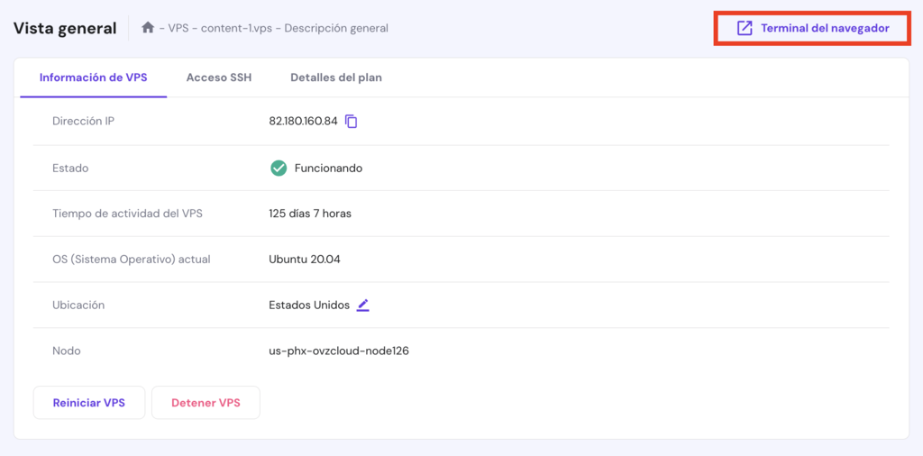Viewport: 923px width, 456px height.
Task: Open the Terminal del navegador text link
Action: [x=825, y=28]
